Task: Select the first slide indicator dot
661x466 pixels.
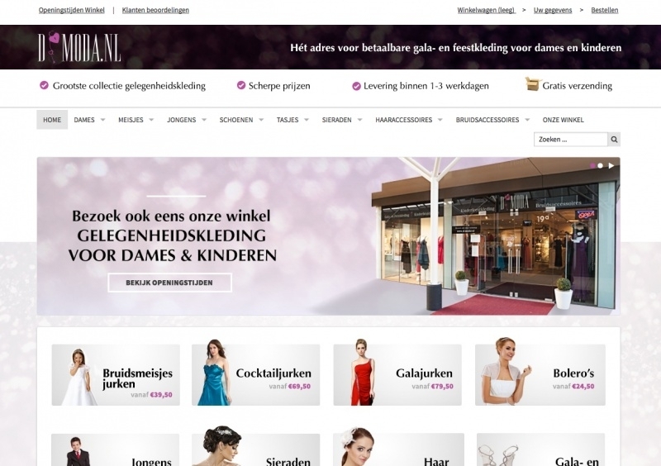Action: 592,166
